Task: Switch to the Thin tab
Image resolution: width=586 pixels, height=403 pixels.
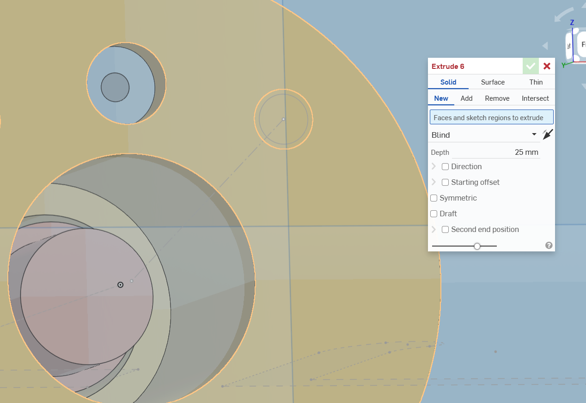Action: 536,82
